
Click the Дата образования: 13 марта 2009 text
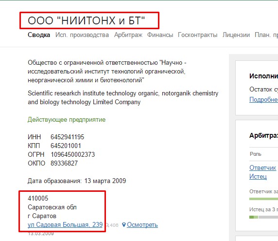pos(77,181)
